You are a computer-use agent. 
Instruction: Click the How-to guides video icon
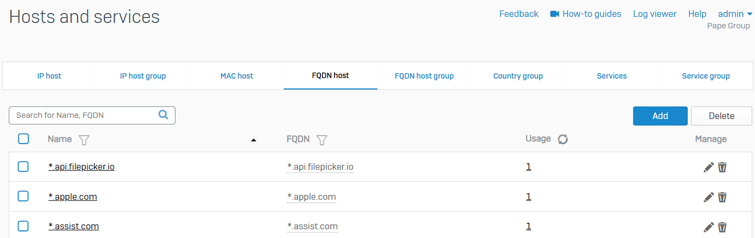pyautogui.click(x=555, y=14)
